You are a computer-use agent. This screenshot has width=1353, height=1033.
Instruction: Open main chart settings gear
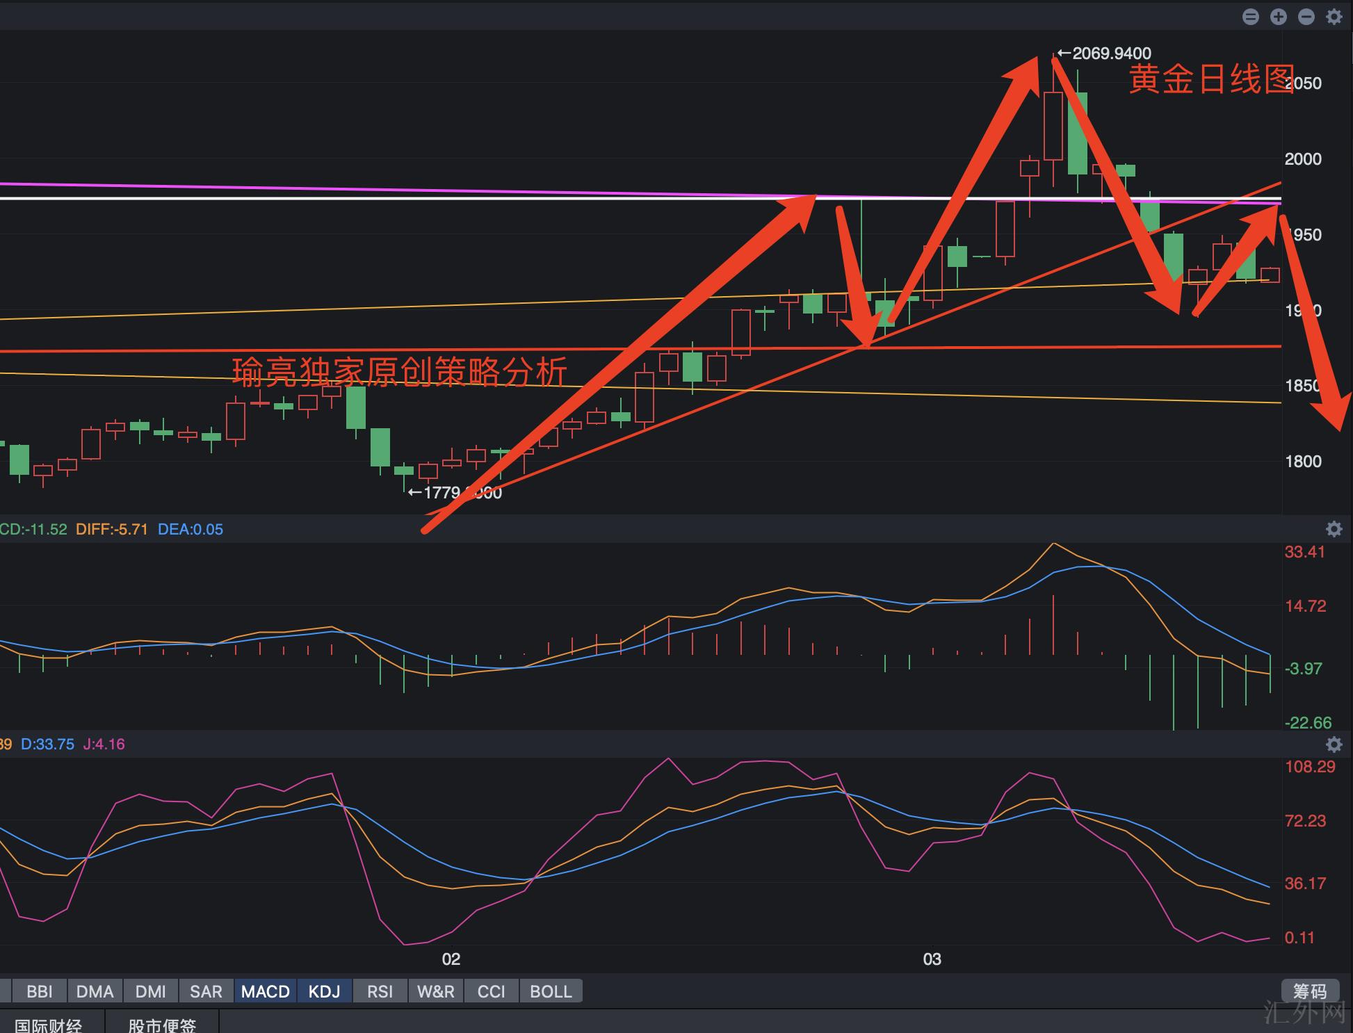coord(1334,17)
